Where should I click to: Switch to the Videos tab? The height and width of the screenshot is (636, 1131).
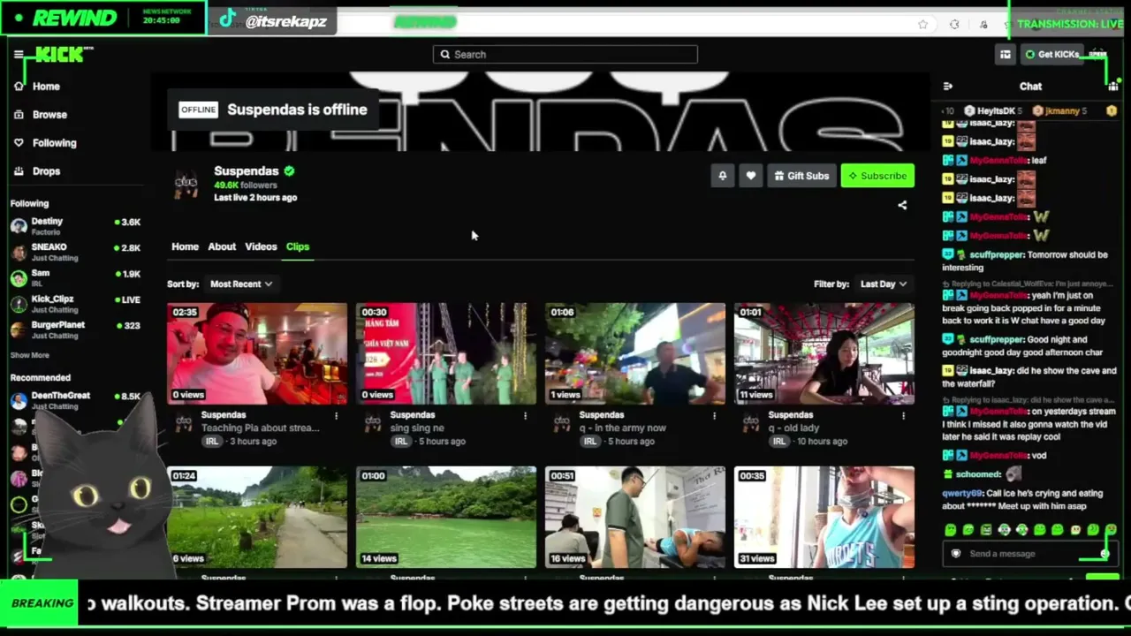[261, 246]
